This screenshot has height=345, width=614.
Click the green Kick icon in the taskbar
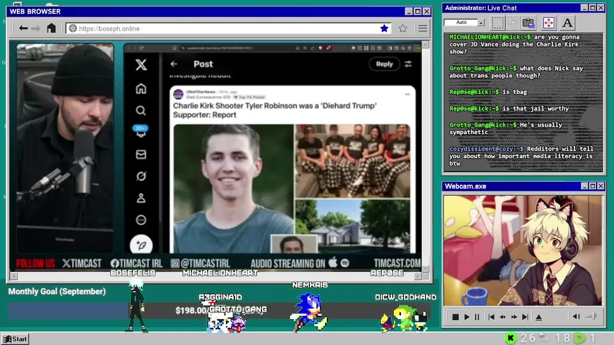tap(511, 338)
